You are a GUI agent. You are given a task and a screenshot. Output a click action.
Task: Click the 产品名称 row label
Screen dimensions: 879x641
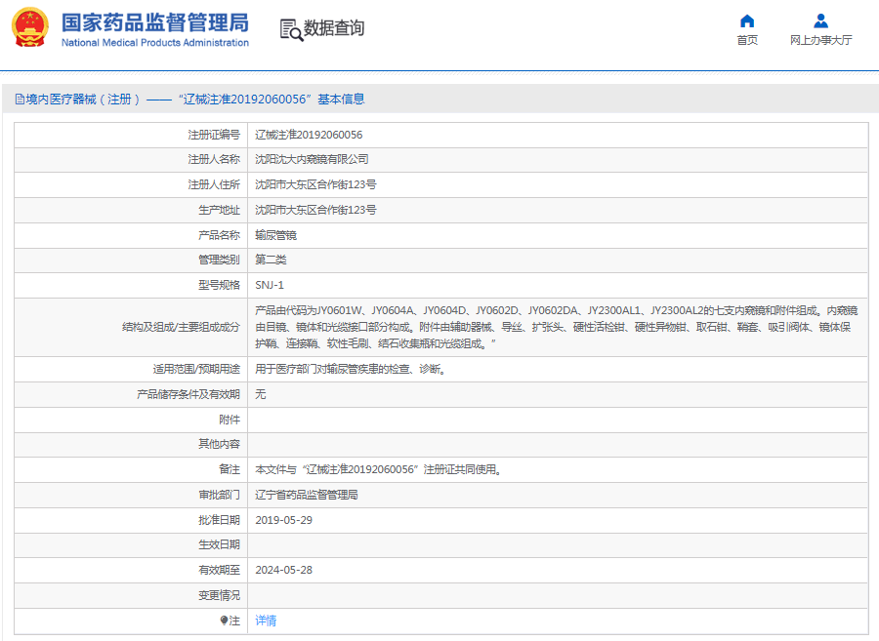(x=219, y=235)
